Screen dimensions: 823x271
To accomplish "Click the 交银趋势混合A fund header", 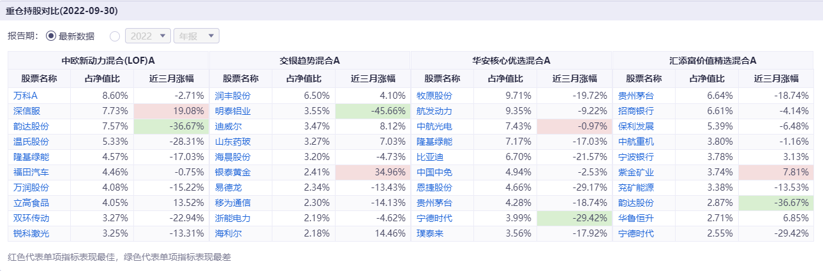I will click(x=309, y=61).
